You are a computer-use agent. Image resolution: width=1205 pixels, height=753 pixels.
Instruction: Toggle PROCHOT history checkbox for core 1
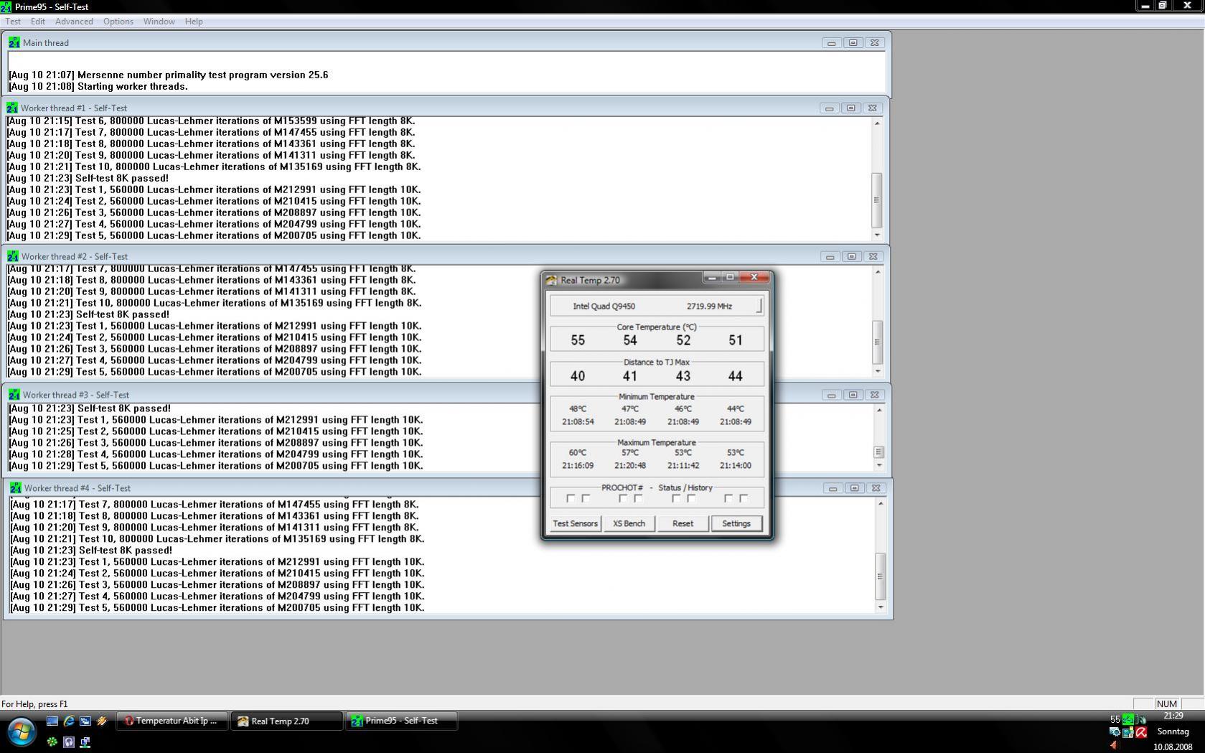point(586,498)
